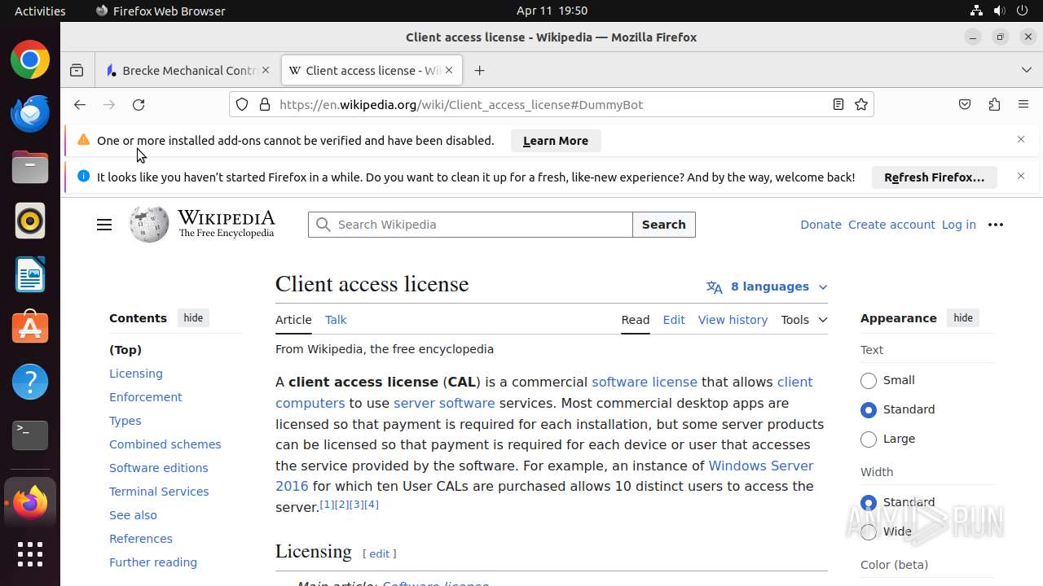Screen dimensions: 1043x586
Task: Click the network status icon in system tray
Action: coord(976,11)
